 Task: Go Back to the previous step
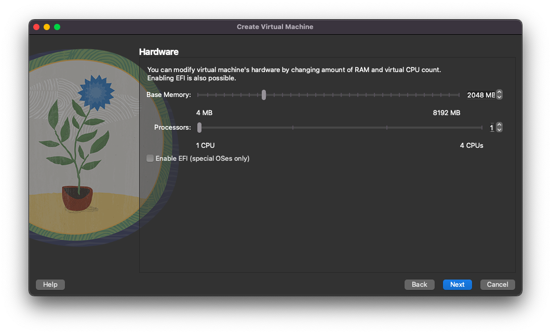click(419, 285)
